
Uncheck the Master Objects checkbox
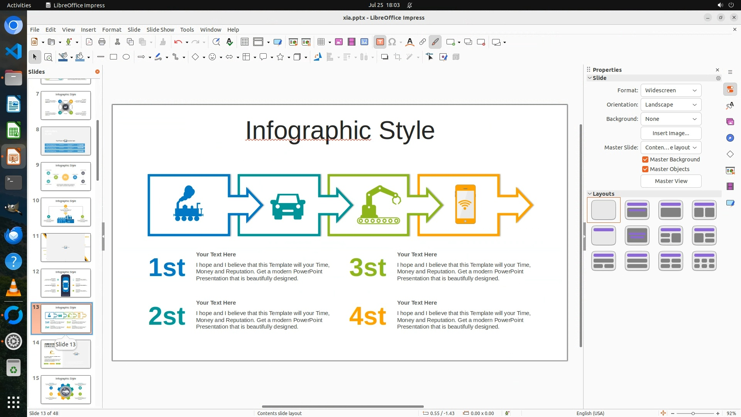coord(645,169)
